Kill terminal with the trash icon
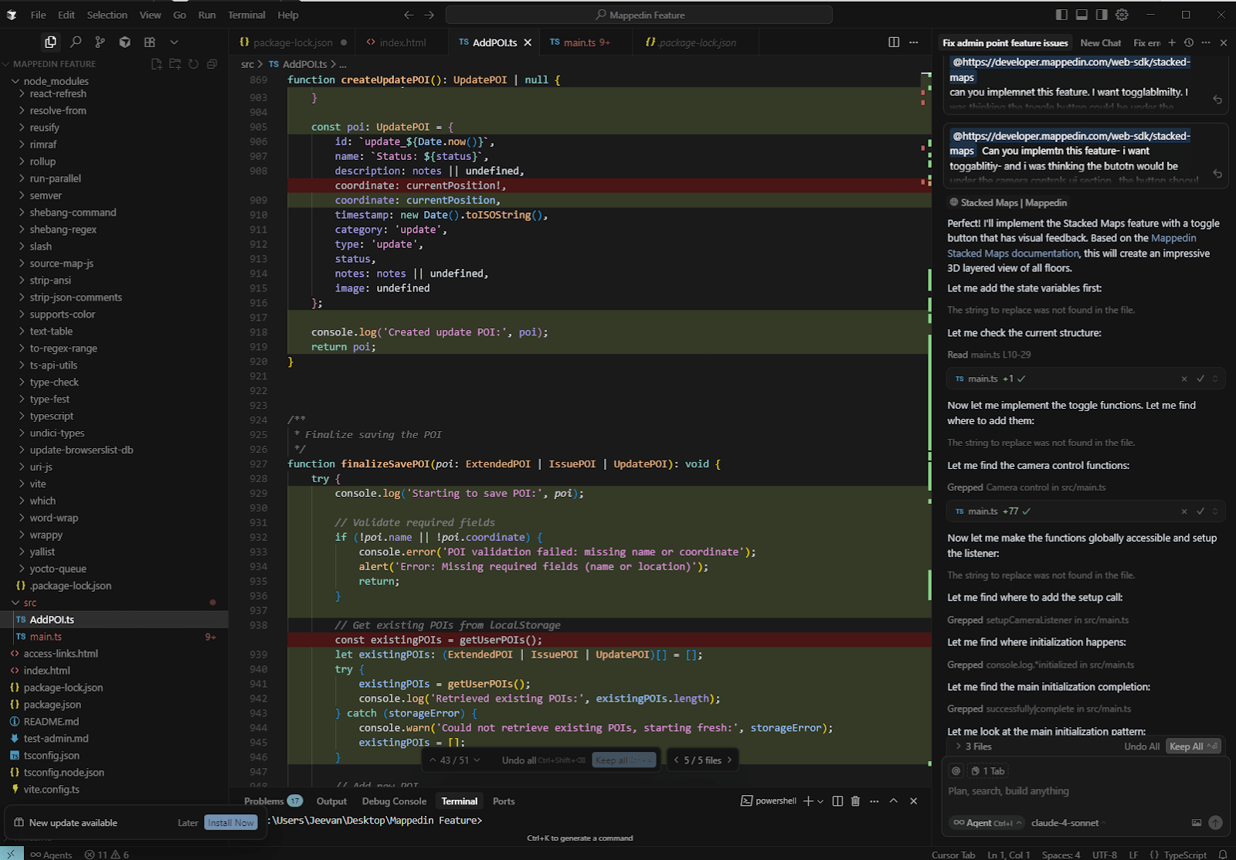This screenshot has width=1236, height=860. pos(855,801)
